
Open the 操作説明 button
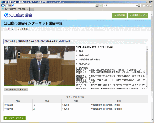(119, 15)
